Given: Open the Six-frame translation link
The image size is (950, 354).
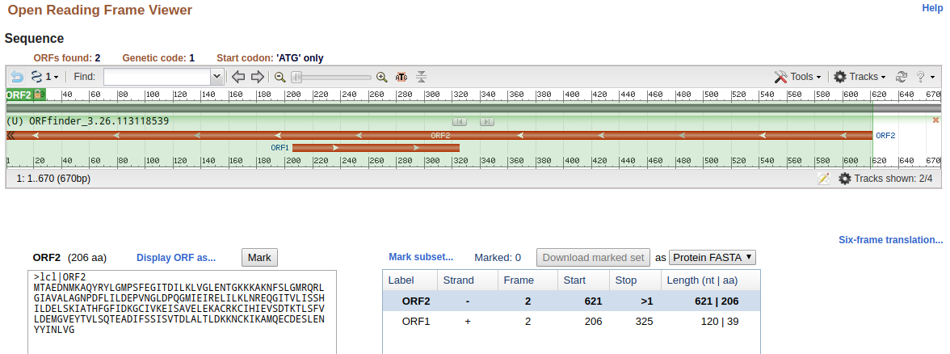Looking at the screenshot, I should (890, 240).
